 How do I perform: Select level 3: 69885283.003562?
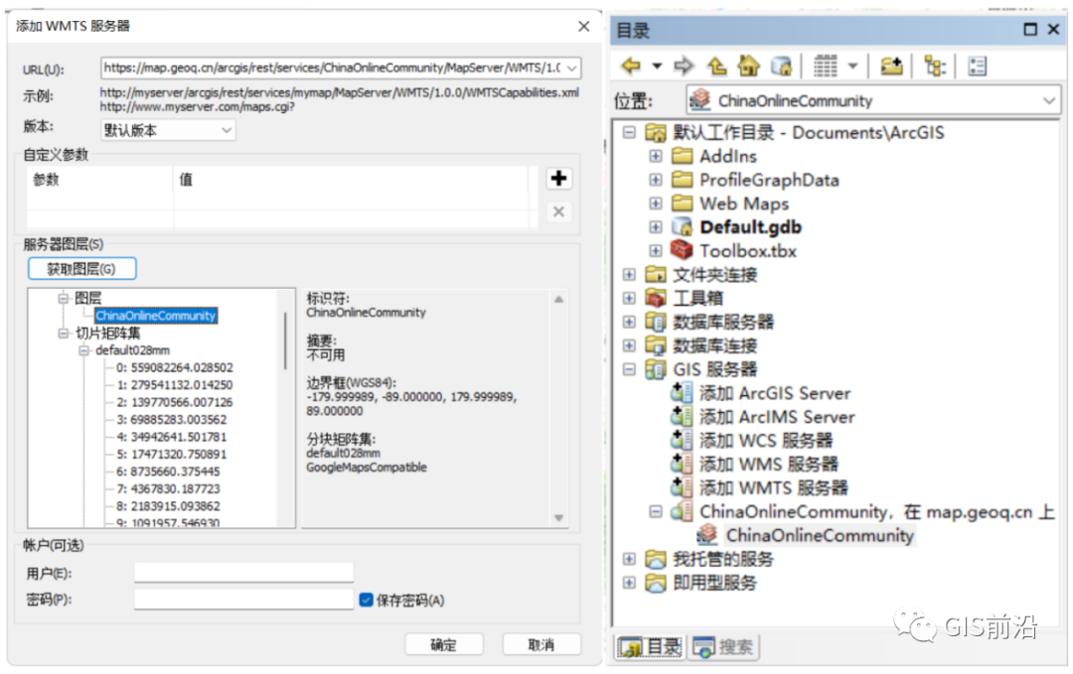click(171, 419)
